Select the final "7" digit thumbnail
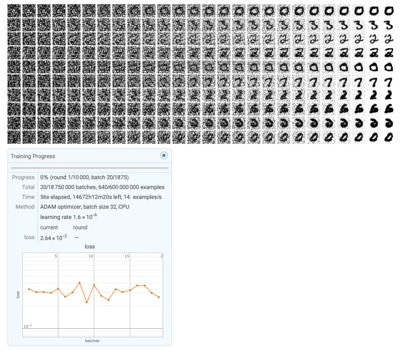This screenshot has height=351, width=413. click(x=390, y=82)
